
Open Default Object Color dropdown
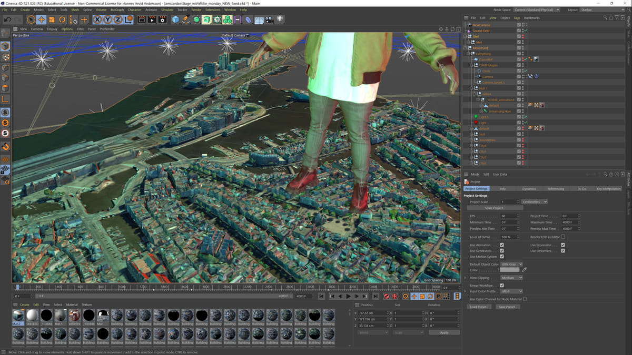(x=511, y=264)
